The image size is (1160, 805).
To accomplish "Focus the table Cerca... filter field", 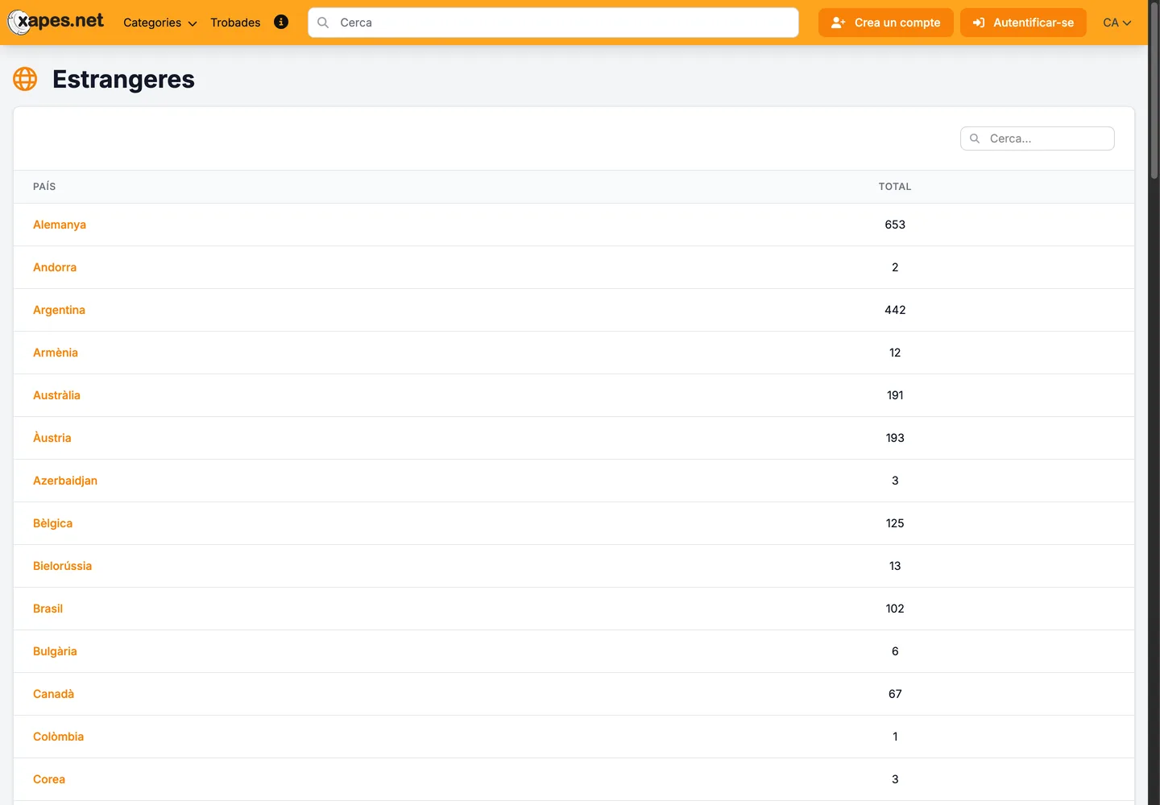I will (1038, 138).
